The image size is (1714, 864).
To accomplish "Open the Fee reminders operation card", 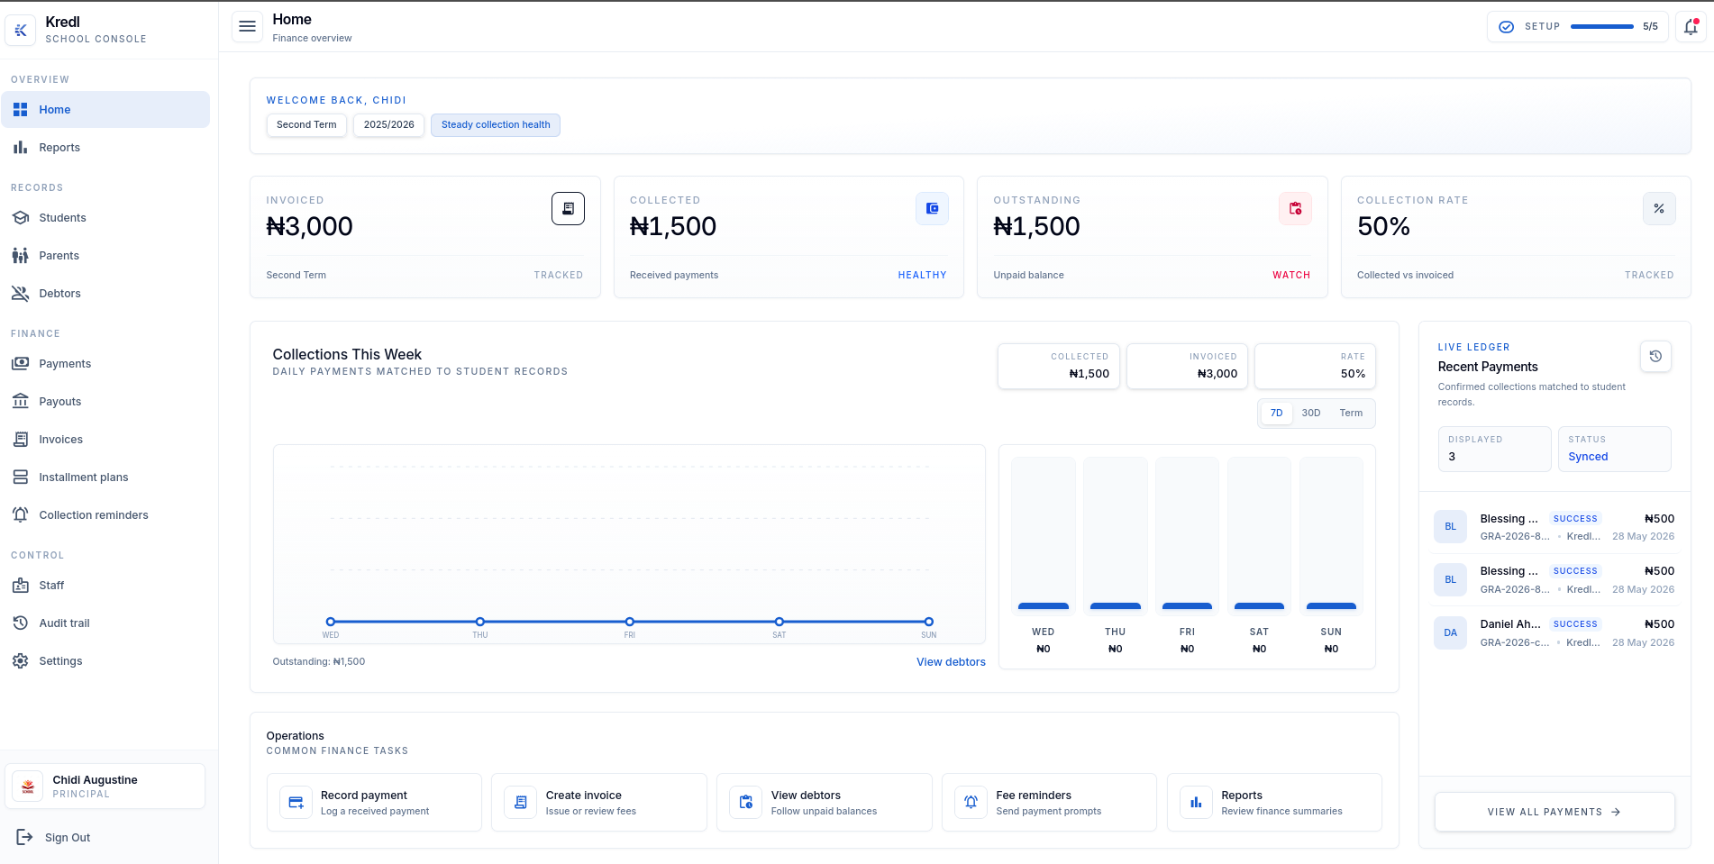I will tap(1049, 802).
